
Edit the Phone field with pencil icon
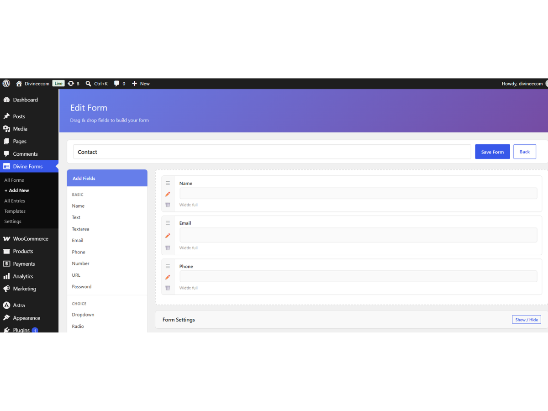click(x=168, y=277)
